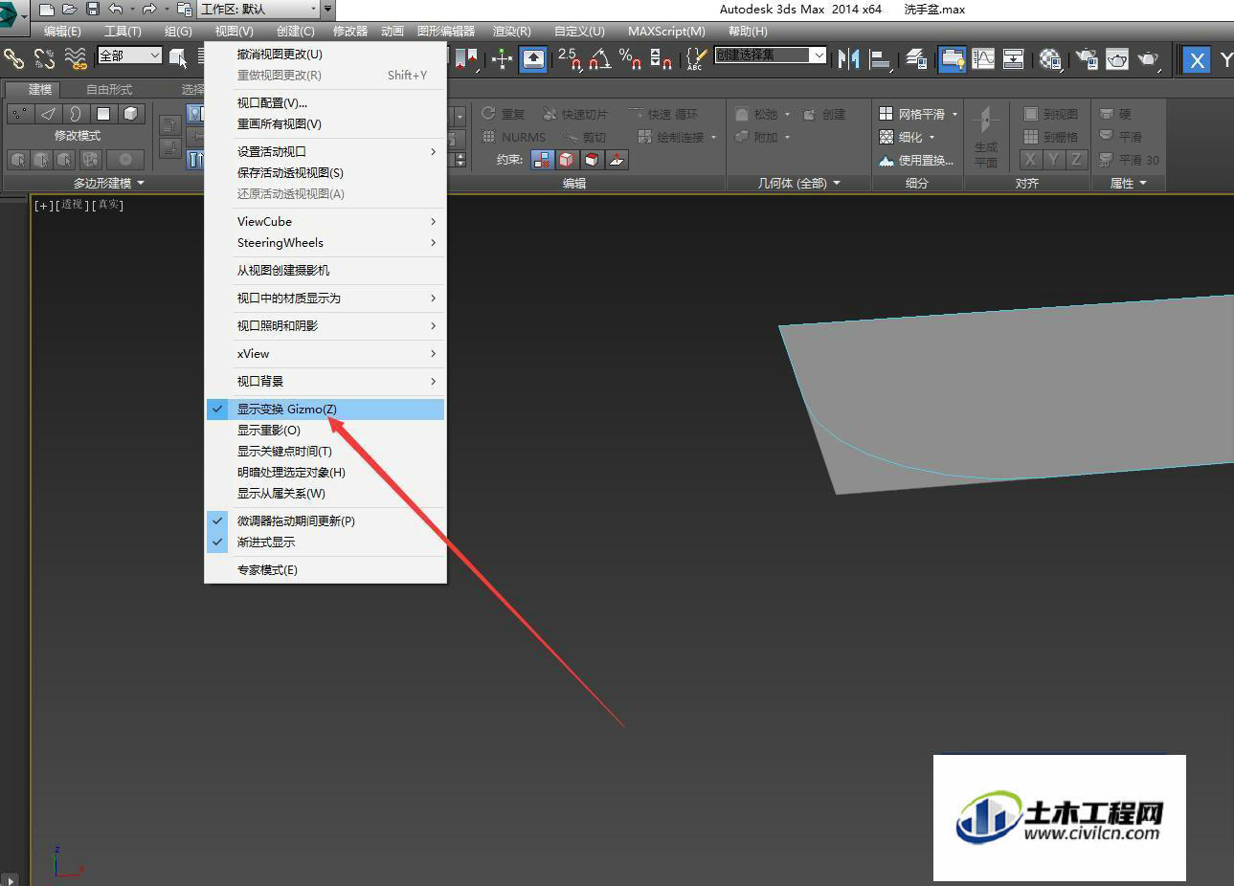This screenshot has height=886, width=1234.
Task: Click the Undo arrow icon
Action: click(115, 9)
